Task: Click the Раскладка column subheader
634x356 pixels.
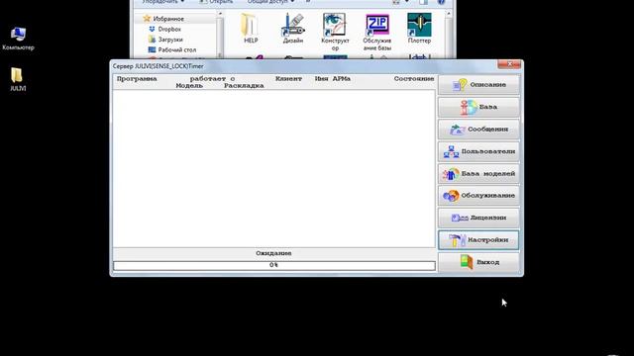Action: click(x=244, y=86)
